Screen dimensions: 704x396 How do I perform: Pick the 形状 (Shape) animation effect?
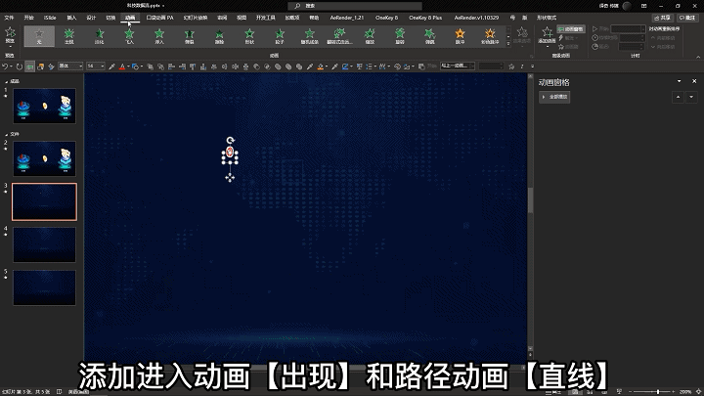pyautogui.click(x=249, y=35)
